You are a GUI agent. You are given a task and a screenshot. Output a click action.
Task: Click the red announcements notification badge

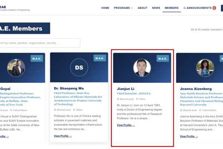(x=214, y=8)
